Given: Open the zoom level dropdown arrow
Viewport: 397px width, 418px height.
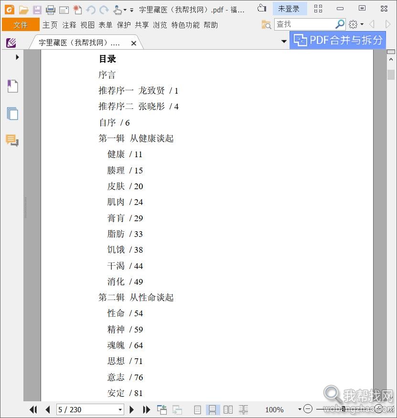Looking at the screenshot, I should tap(300, 409).
